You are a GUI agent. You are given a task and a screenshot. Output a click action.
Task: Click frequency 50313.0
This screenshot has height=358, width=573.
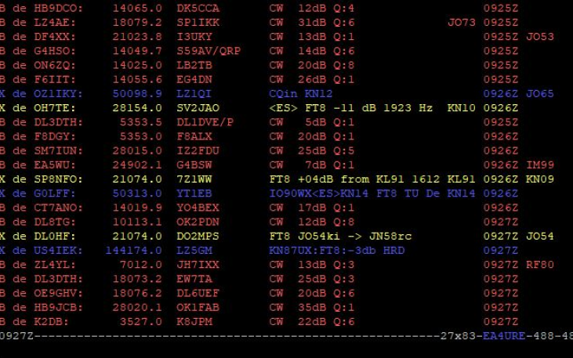(x=137, y=193)
